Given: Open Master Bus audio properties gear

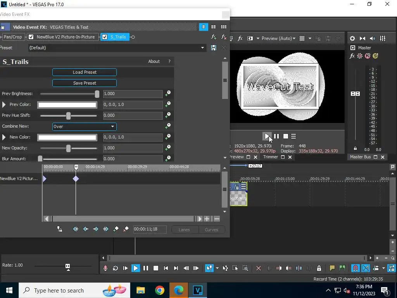Looking at the screenshot, I should tap(352, 38).
